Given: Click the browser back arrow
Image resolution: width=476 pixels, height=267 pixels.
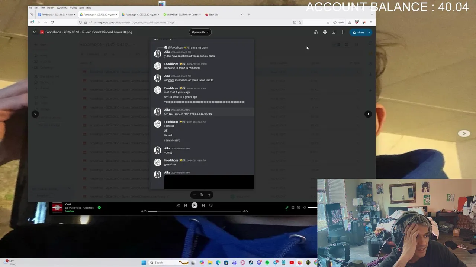Looking at the screenshot, I should [x=39, y=22].
